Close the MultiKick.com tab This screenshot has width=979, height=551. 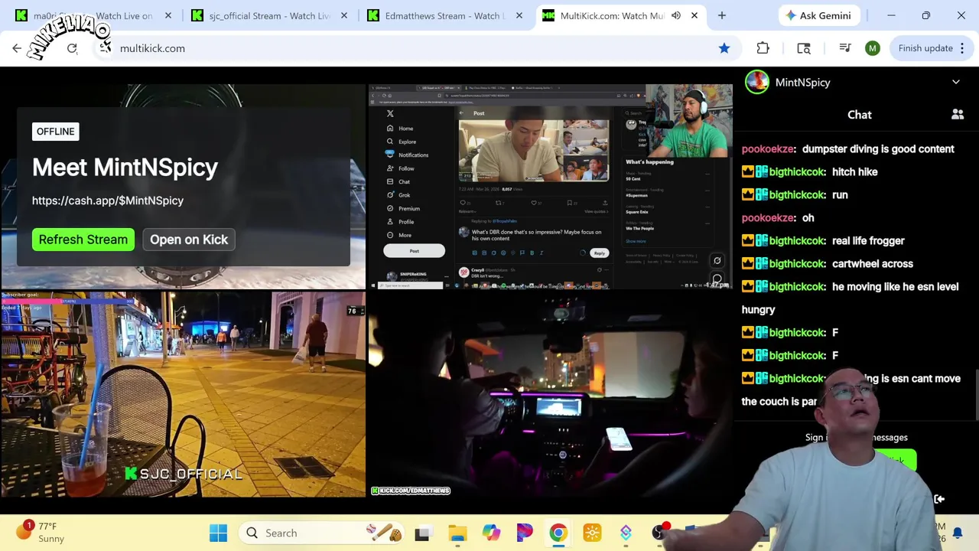coord(694,15)
